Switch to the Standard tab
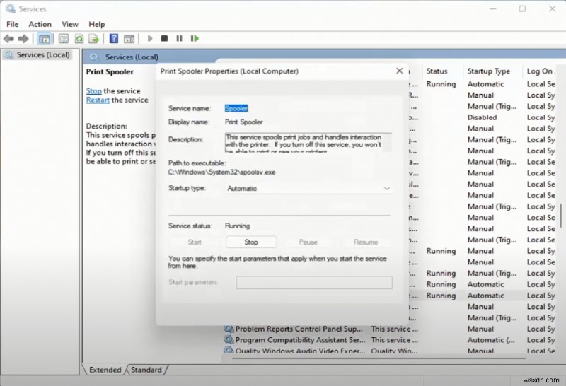566x386 pixels. (146, 370)
